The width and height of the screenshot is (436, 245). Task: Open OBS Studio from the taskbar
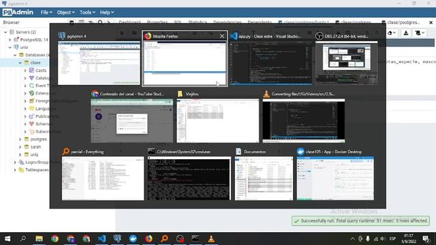click(x=180, y=239)
